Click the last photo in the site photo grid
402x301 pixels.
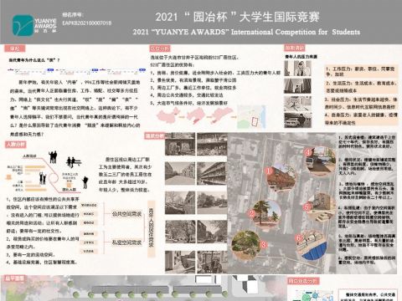click(212, 262)
